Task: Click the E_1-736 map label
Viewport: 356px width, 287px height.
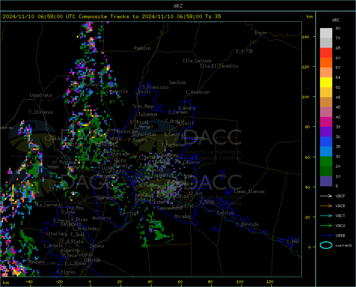Action: 244,51
